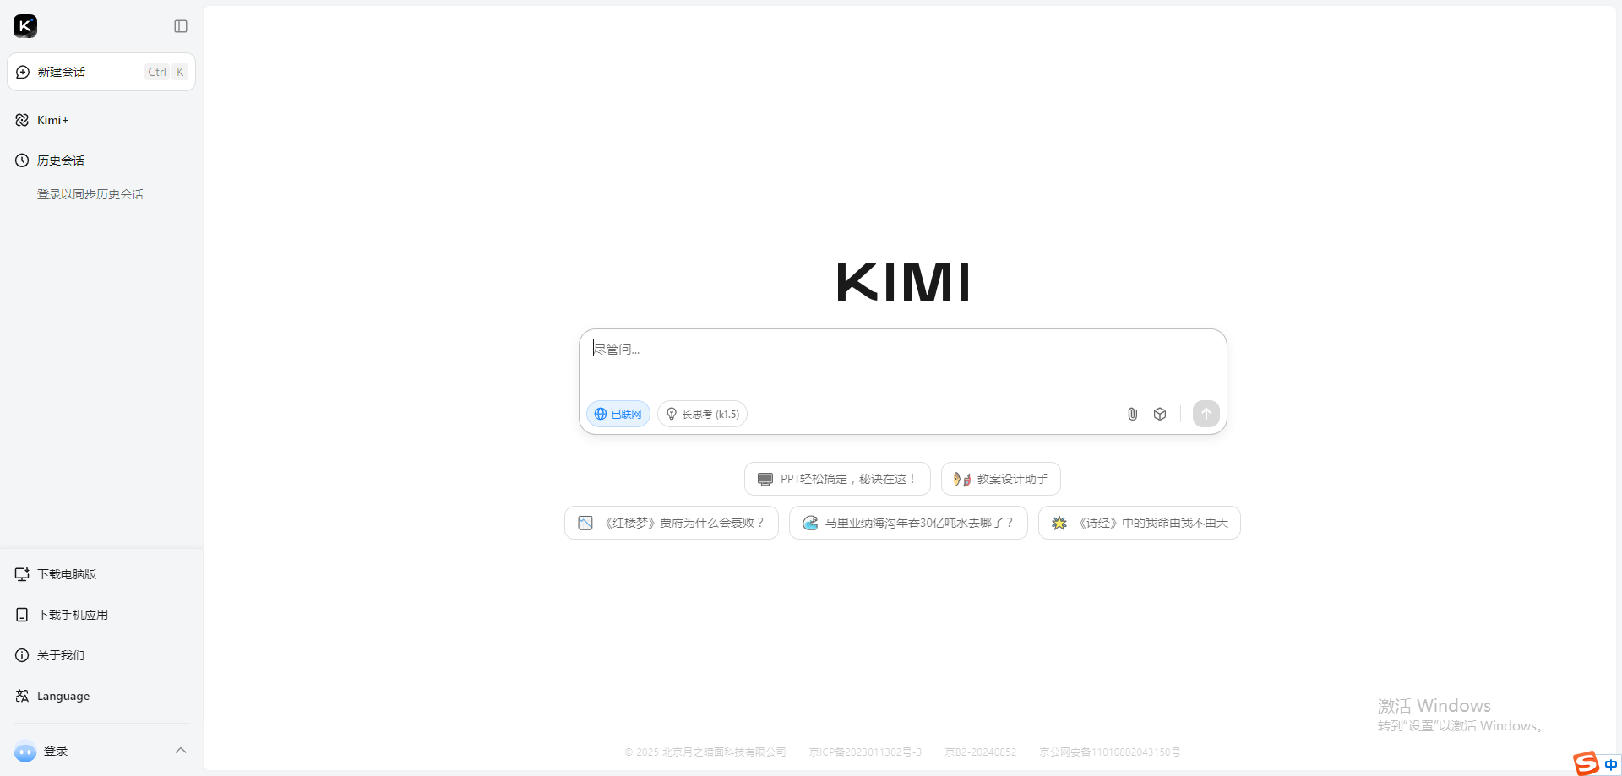
Task: Click the translate icon beside Language
Action: [x=22, y=696]
